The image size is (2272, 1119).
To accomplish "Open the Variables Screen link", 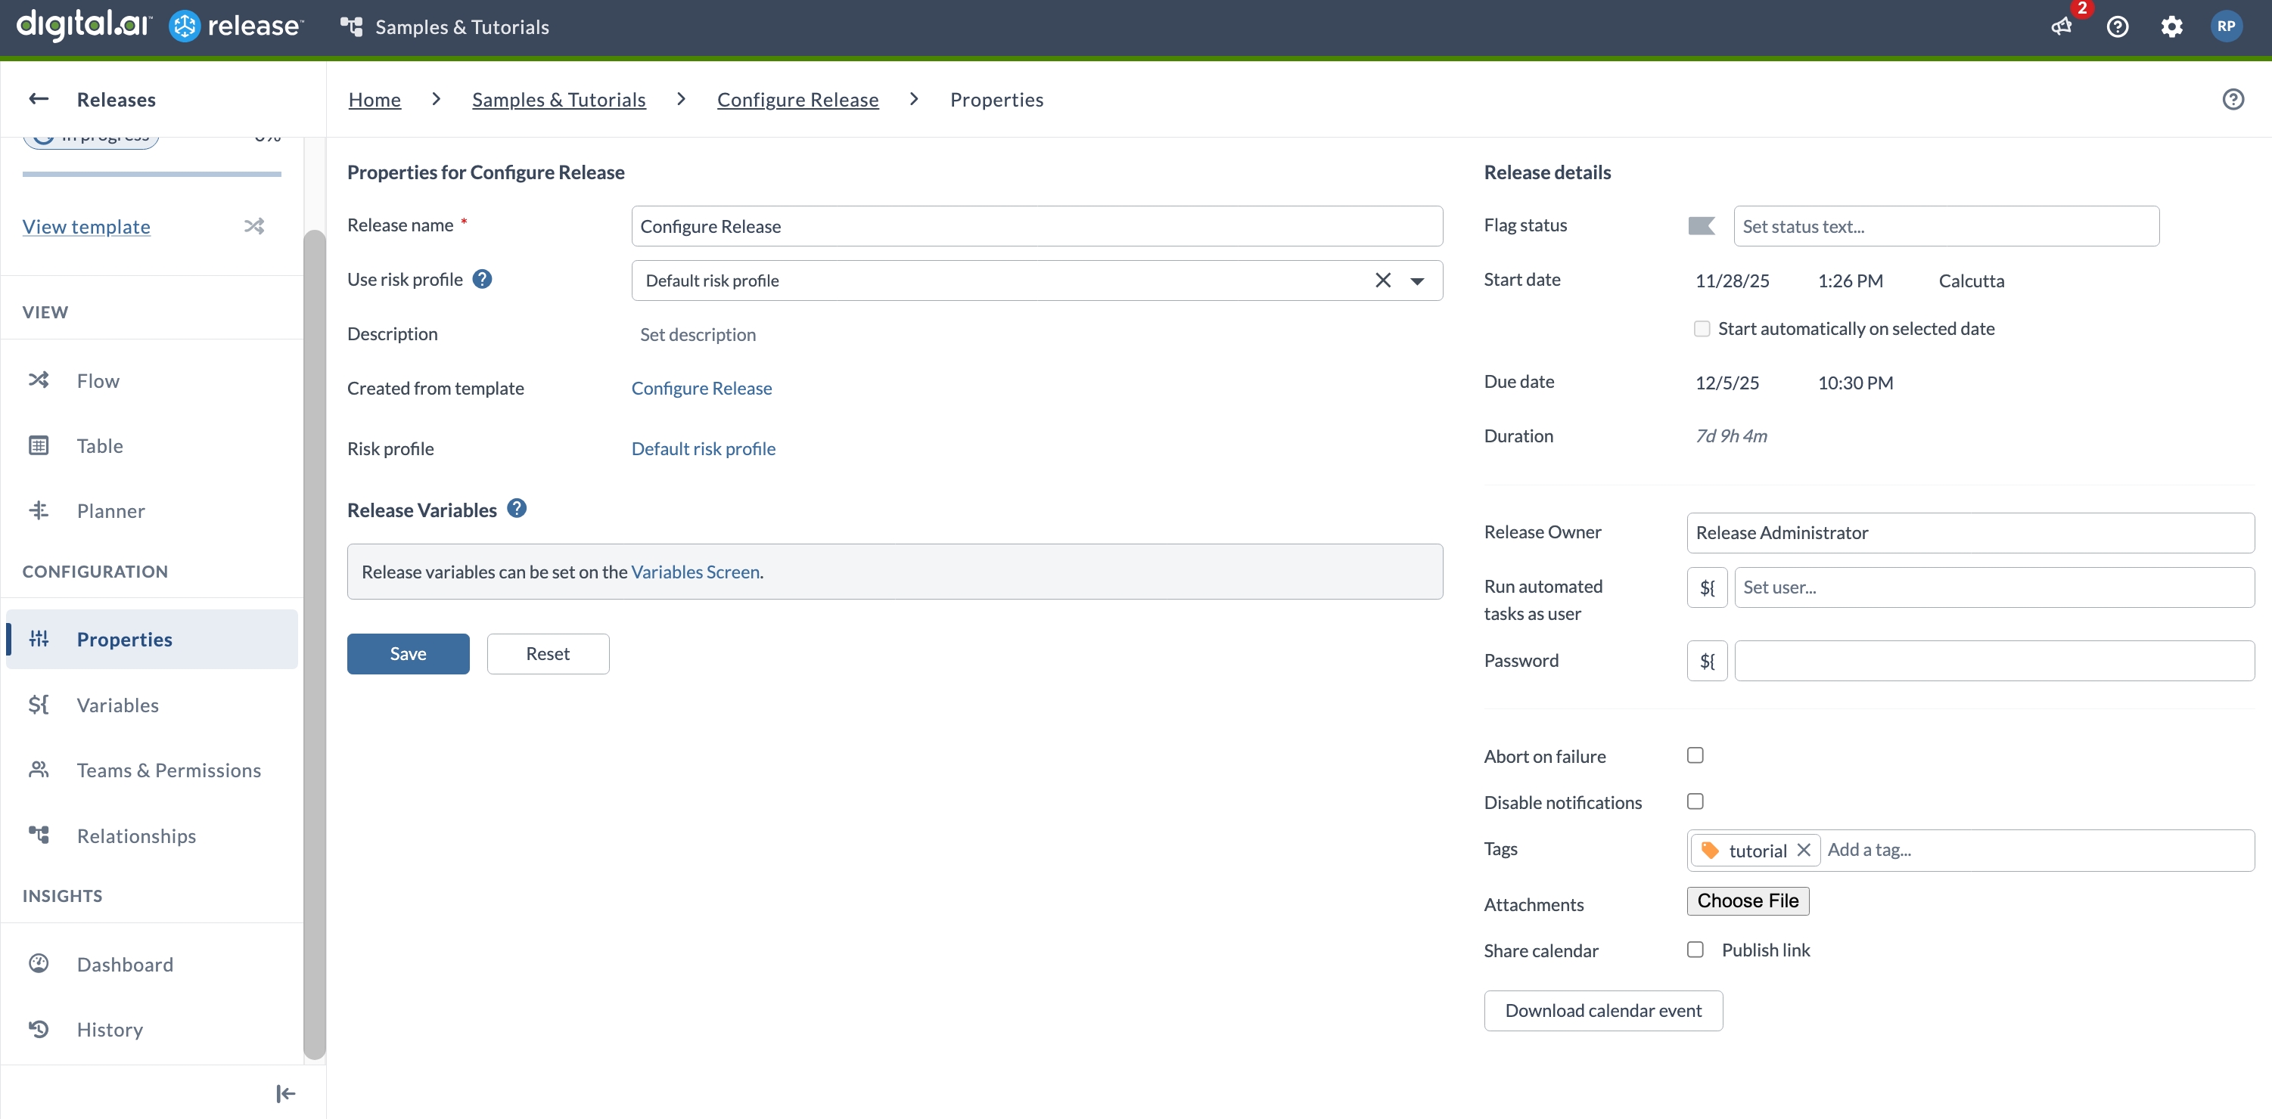I will pos(695,572).
